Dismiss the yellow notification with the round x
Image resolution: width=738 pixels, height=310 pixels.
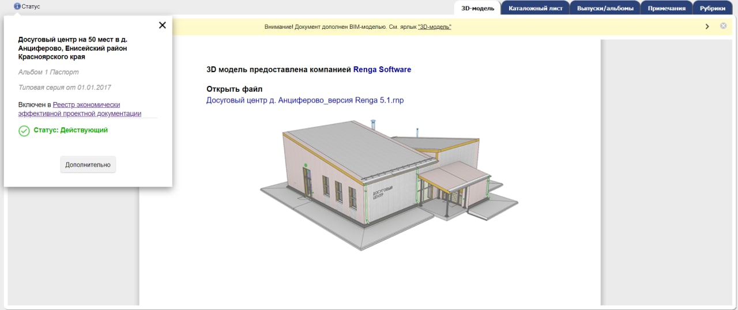coord(723,26)
